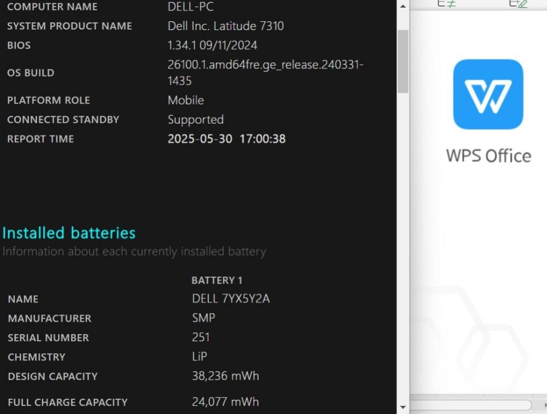547x414 pixels.
Task: Click the Installed batteries heading
Action: click(69, 233)
